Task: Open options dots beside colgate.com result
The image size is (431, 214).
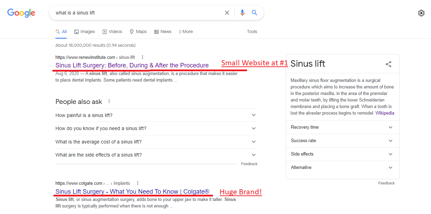Action: (x=138, y=183)
